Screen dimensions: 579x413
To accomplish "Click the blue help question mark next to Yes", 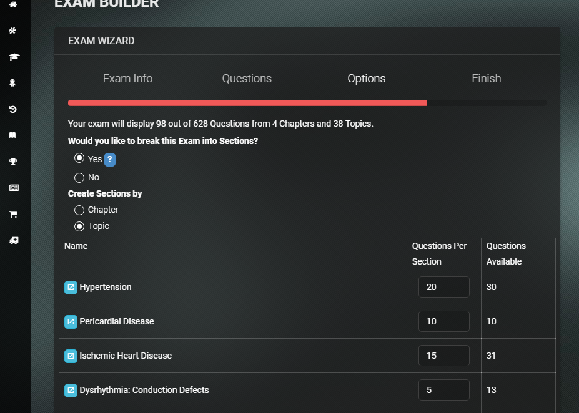I will (x=110, y=160).
